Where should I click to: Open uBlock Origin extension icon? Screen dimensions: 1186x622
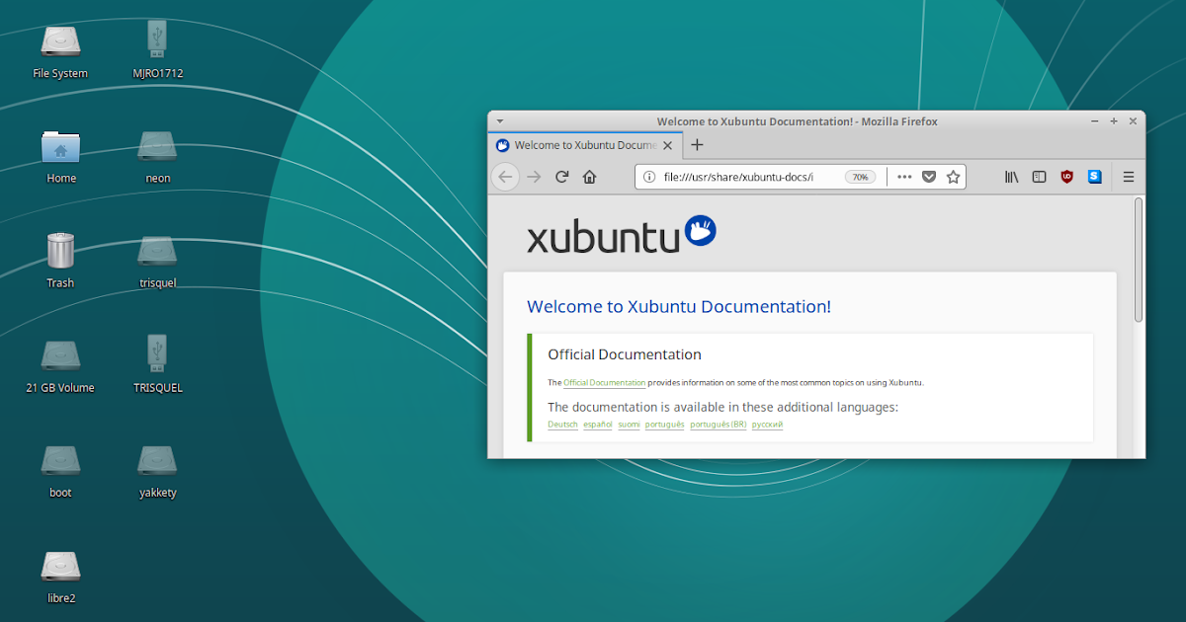tap(1066, 177)
